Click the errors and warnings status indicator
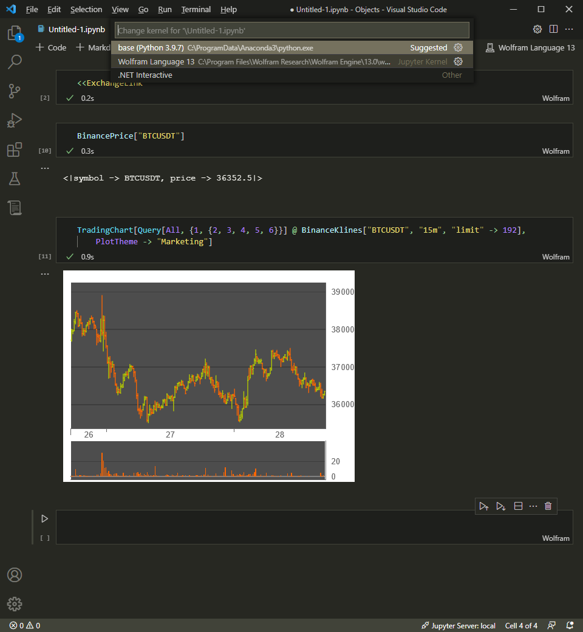This screenshot has height=632, width=583. [24, 625]
